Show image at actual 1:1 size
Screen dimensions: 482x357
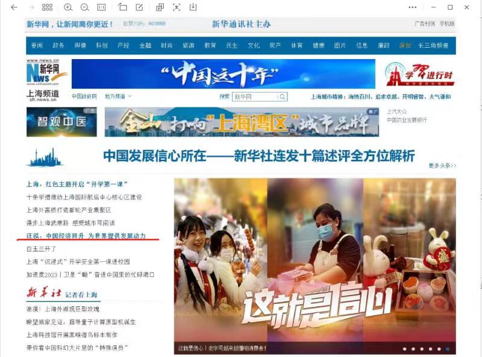pyautogui.click(x=101, y=7)
